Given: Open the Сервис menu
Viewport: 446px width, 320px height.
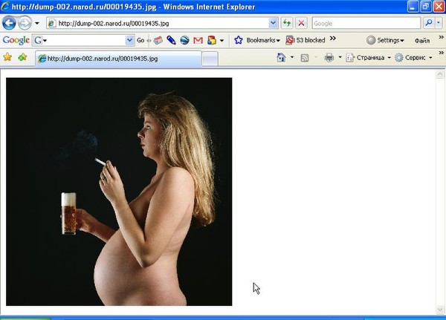Looking at the screenshot, I should pyautogui.click(x=414, y=58).
